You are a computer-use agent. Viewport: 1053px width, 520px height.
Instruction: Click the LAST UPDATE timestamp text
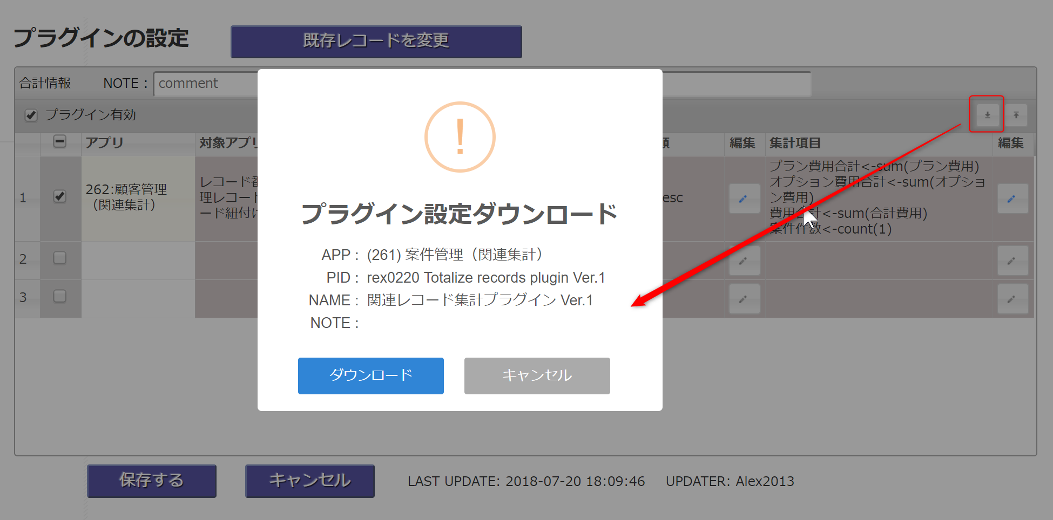[526, 481]
